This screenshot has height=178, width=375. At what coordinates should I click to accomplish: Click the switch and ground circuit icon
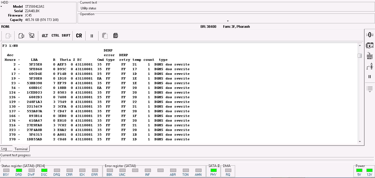coord(369,66)
